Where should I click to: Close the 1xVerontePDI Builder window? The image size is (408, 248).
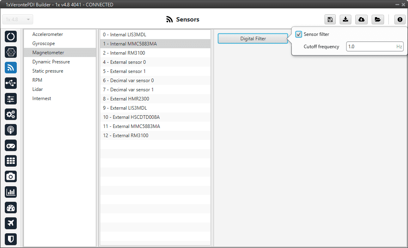point(403,4)
